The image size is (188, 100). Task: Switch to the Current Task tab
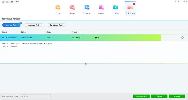pyautogui.click(x=11, y=25)
